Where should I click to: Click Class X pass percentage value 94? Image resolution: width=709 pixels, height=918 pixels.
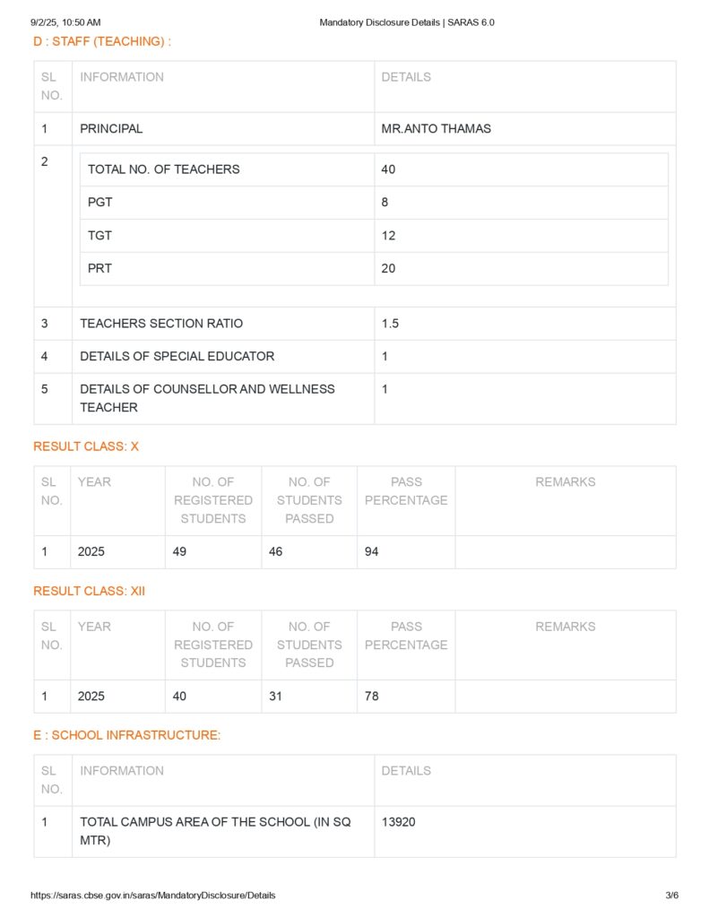(x=371, y=552)
